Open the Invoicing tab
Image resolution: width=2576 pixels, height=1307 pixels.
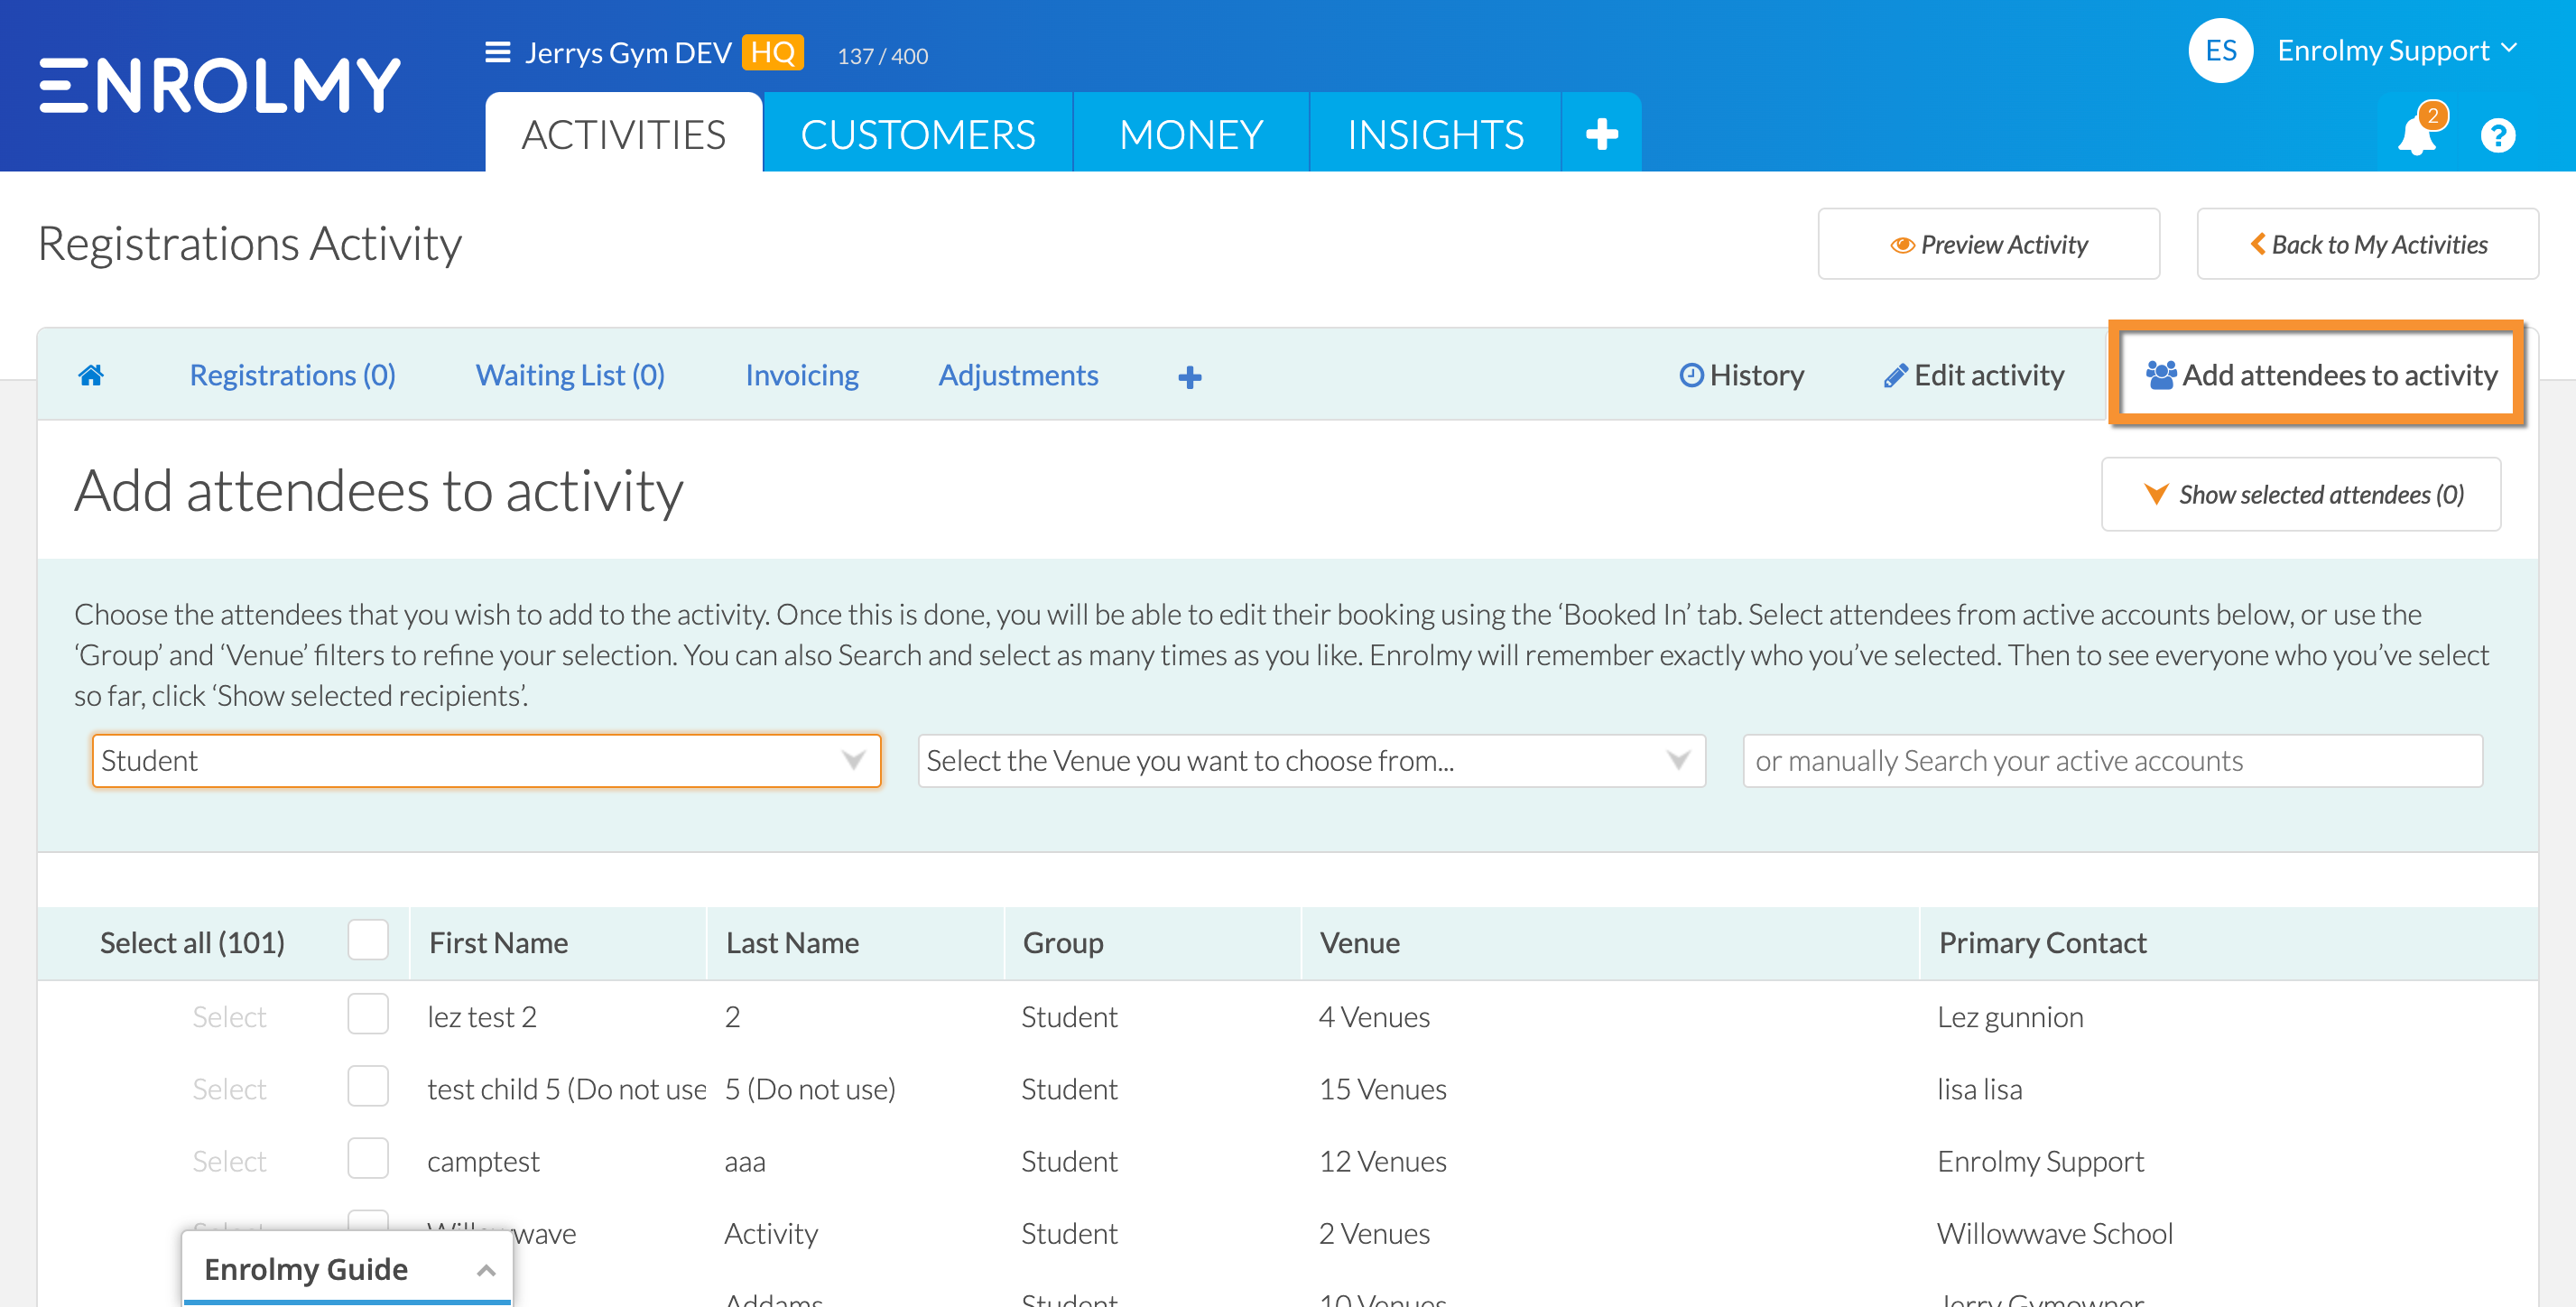coord(802,375)
